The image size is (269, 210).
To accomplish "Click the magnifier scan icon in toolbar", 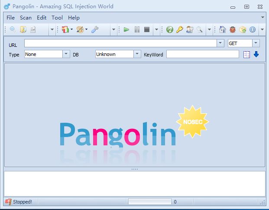I will (x=13, y=30).
